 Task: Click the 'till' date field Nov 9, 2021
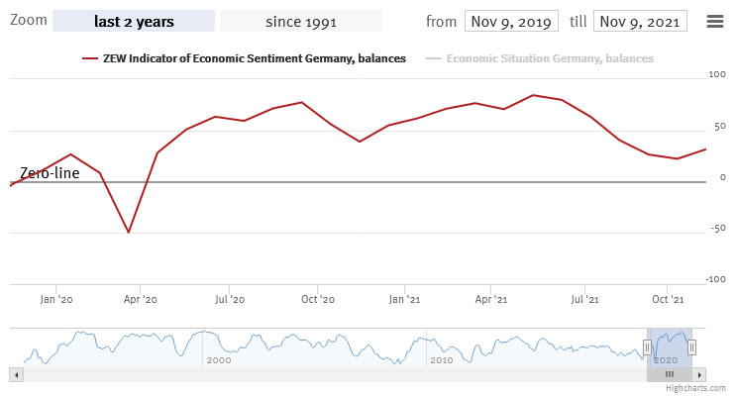pyautogui.click(x=640, y=21)
